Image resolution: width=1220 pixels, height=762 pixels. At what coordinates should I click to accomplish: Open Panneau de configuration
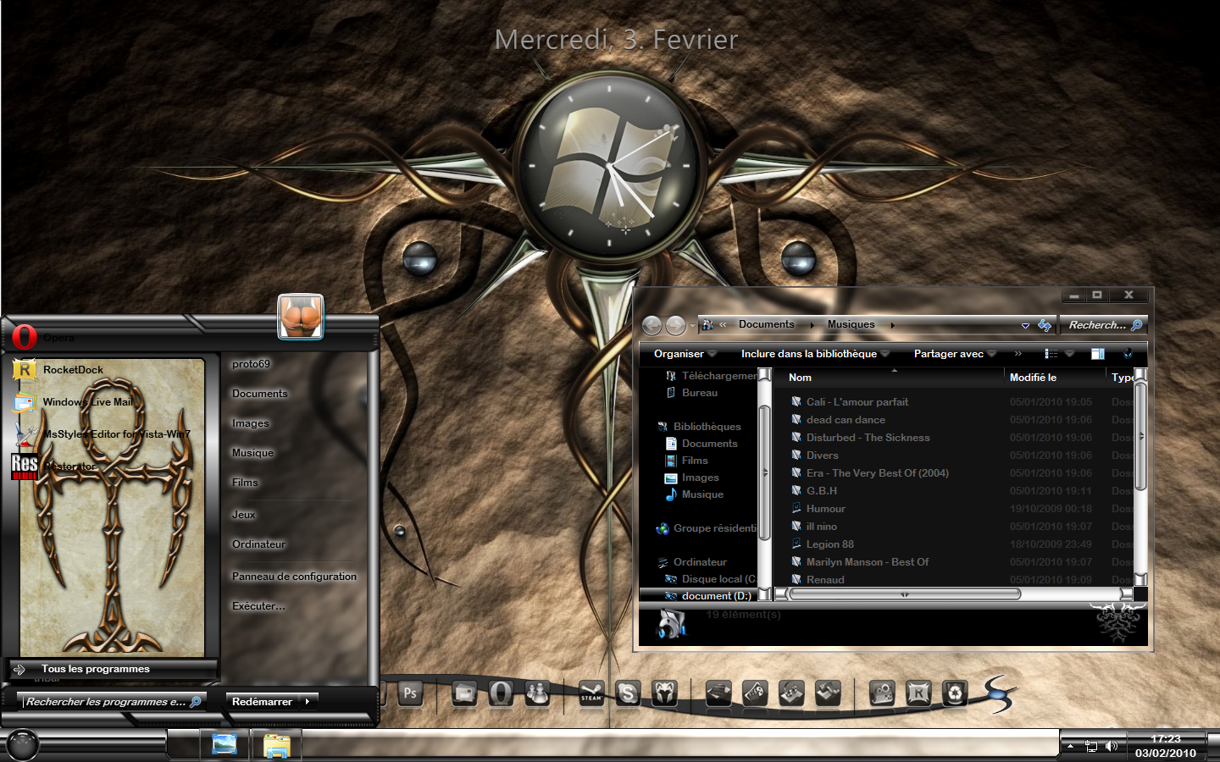[x=294, y=577]
